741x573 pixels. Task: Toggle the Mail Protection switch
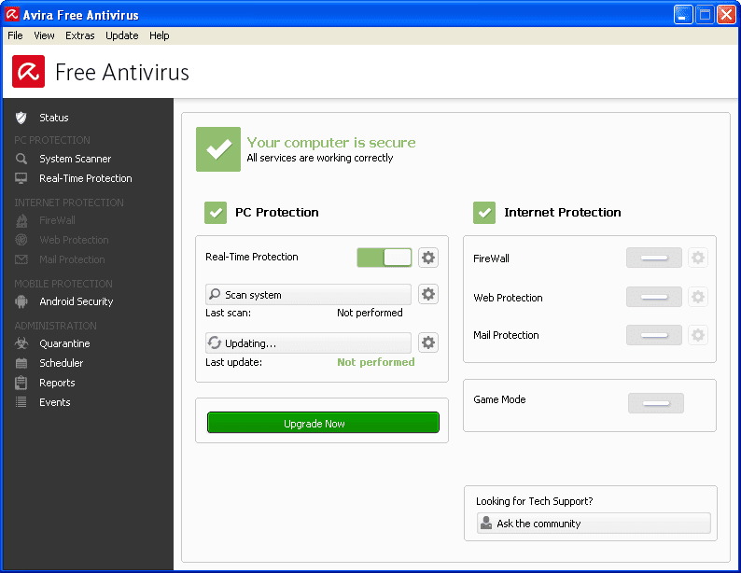(654, 335)
